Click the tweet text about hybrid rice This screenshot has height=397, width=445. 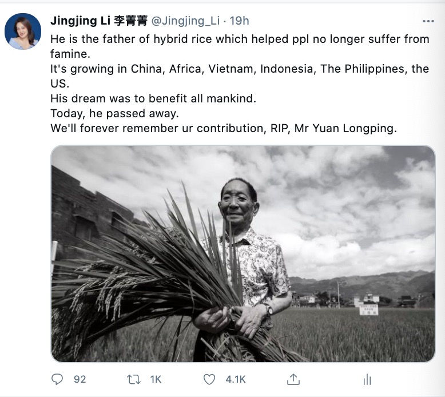point(240,84)
